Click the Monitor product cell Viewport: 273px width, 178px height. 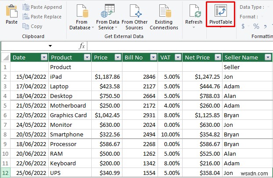tap(70, 125)
